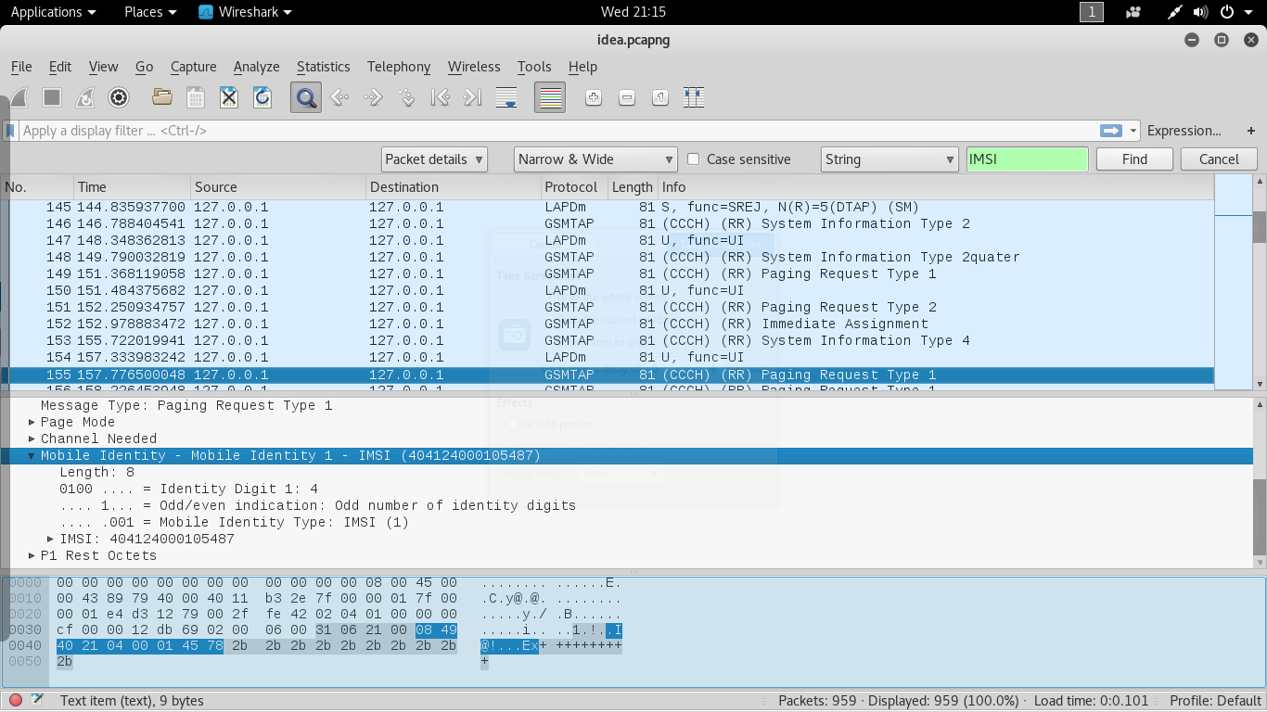1267x712 pixels.
Task: Jump to the first packet
Action: [440, 97]
